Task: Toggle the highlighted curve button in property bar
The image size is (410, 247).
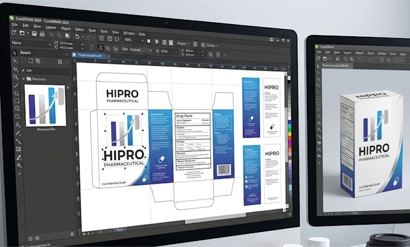Action: (101, 48)
